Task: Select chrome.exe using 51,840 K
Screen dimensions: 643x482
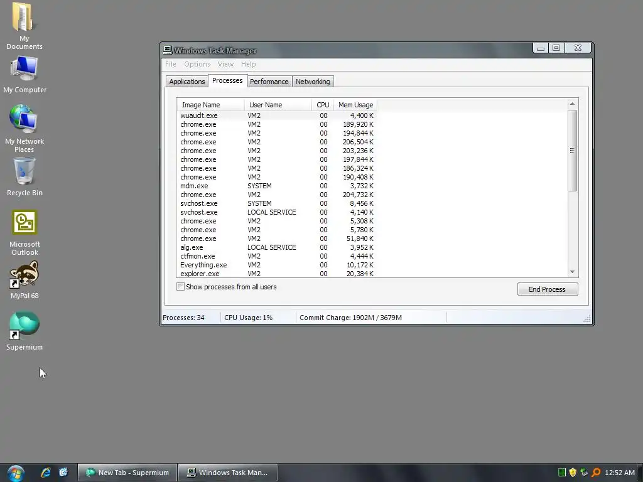Action: click(277, 238)
